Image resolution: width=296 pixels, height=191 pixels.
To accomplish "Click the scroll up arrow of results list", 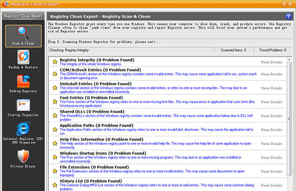I will [289, 60].
